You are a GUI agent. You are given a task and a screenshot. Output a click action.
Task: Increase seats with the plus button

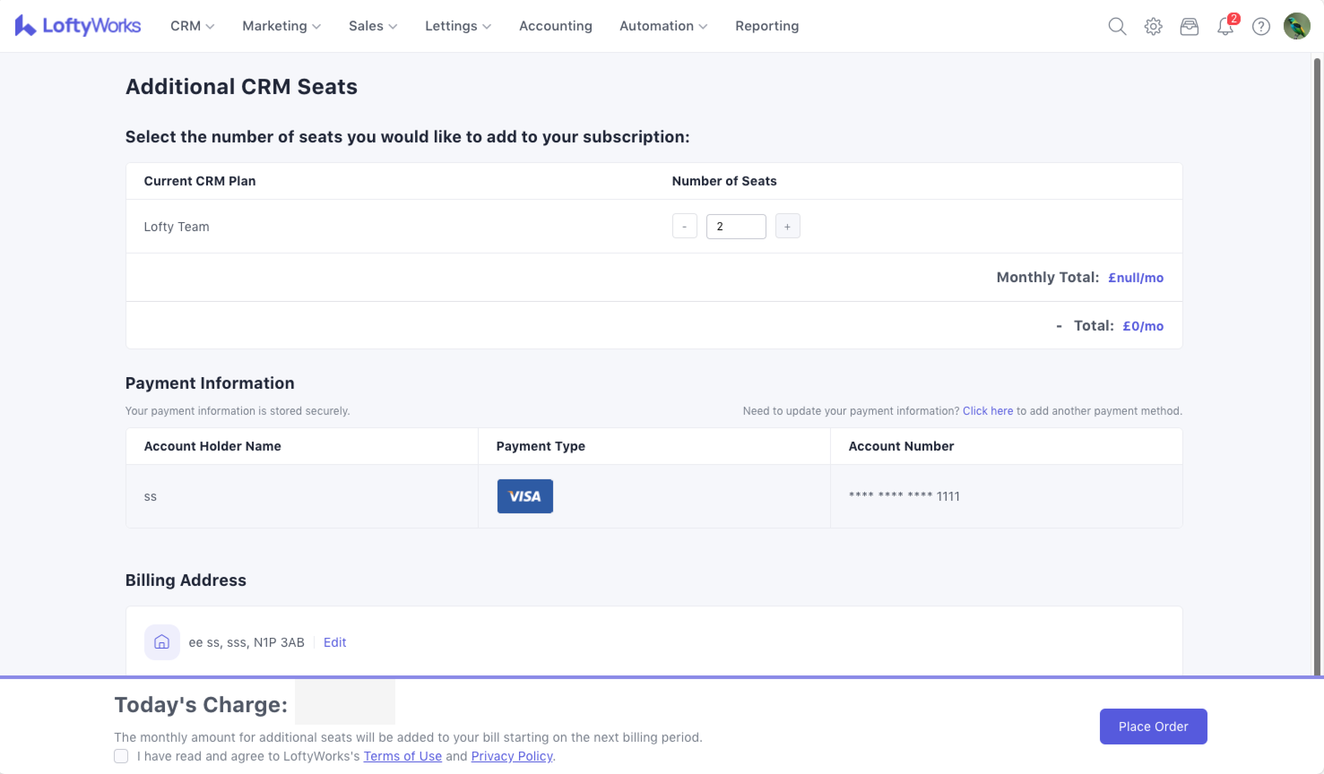(x=787, y=226)
